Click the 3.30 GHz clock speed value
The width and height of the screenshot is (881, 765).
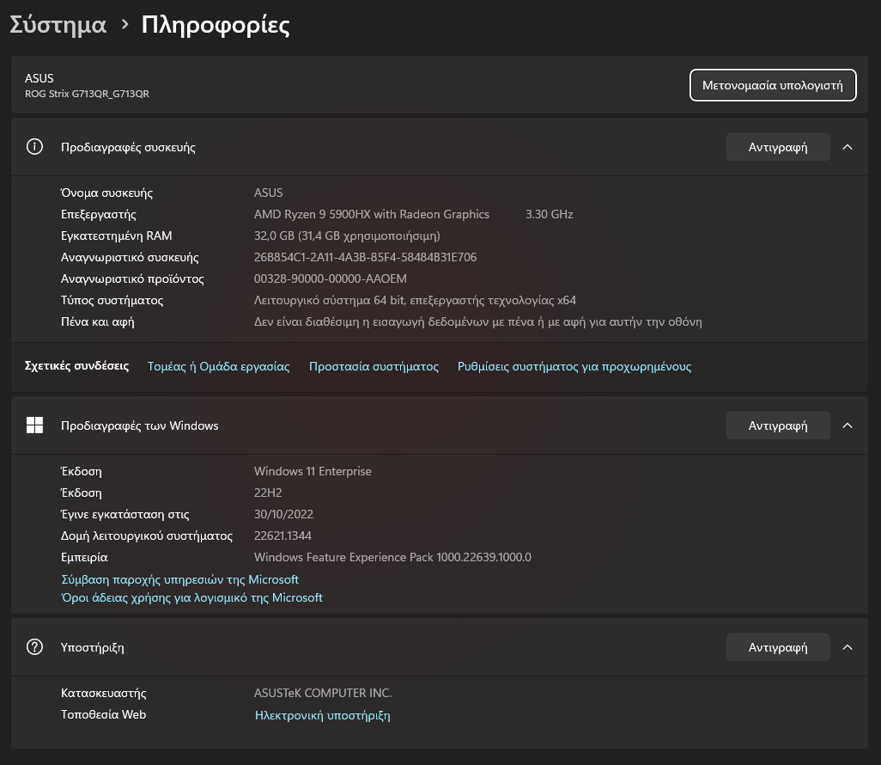click(x=549, y=214)
